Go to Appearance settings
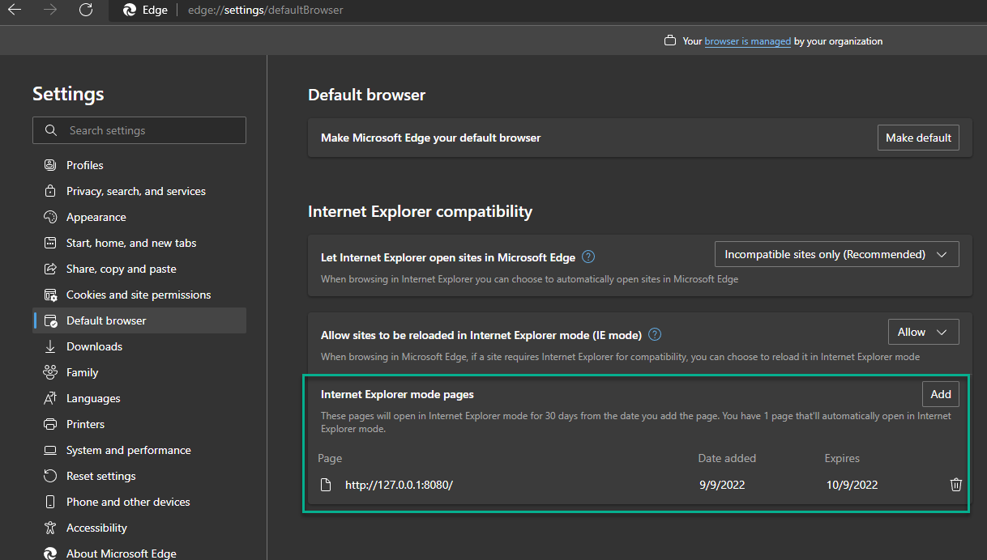Viewport: 987px width, 560px height. pos(139,217)
